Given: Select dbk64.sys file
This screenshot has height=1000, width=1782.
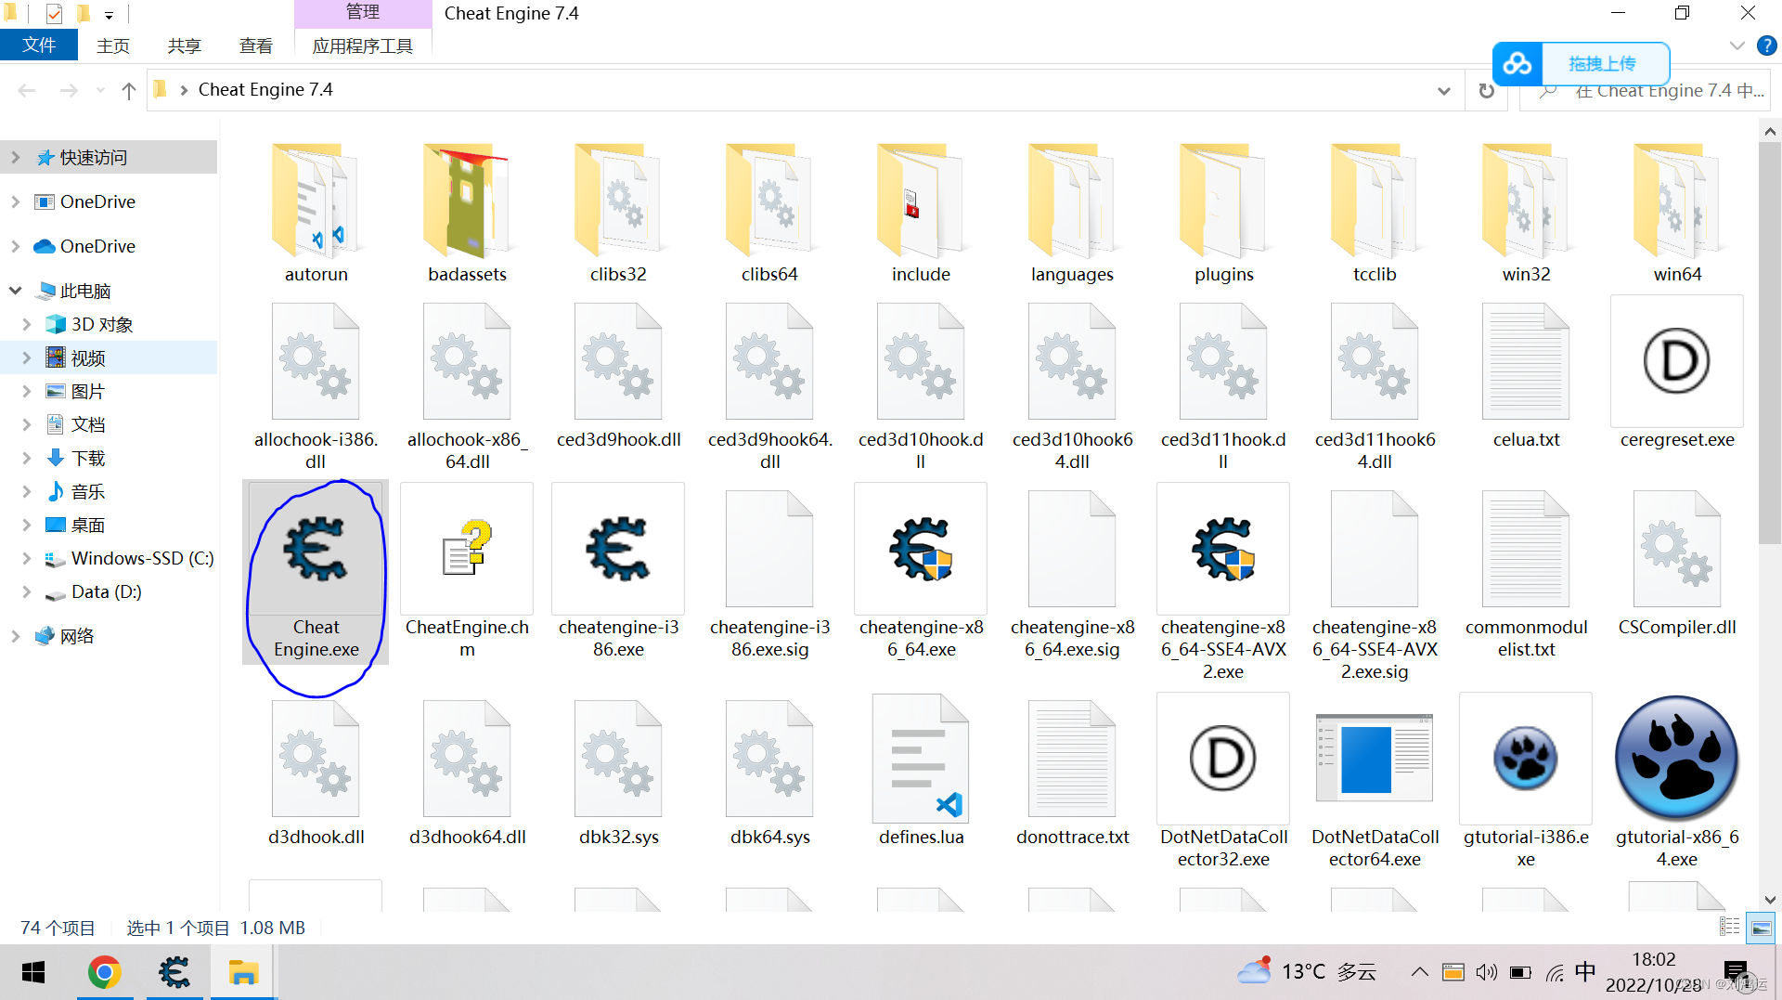Looking at the screenshot, I should tap(769, 771).
